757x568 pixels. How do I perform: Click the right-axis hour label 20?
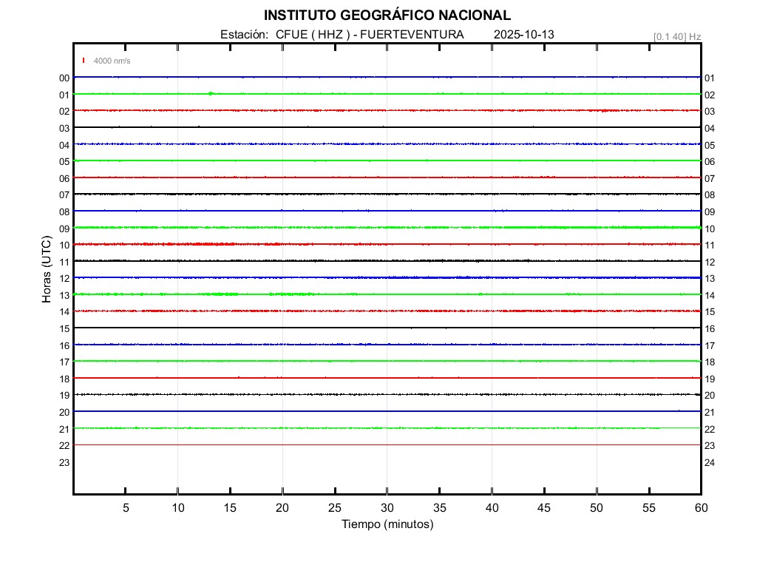[709, 396]
